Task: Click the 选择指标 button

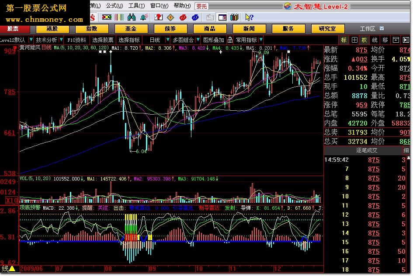Action: point(129,40)
